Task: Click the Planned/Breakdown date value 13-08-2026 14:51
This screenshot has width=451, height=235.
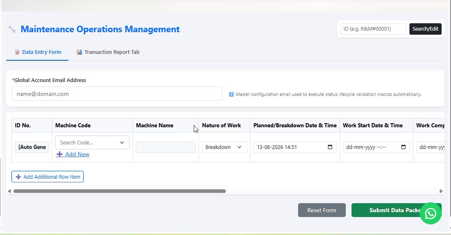Action: coord(277,147)
